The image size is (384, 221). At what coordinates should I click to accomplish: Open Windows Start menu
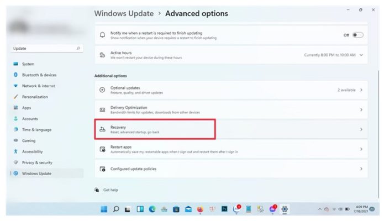(x=104, y=209)
